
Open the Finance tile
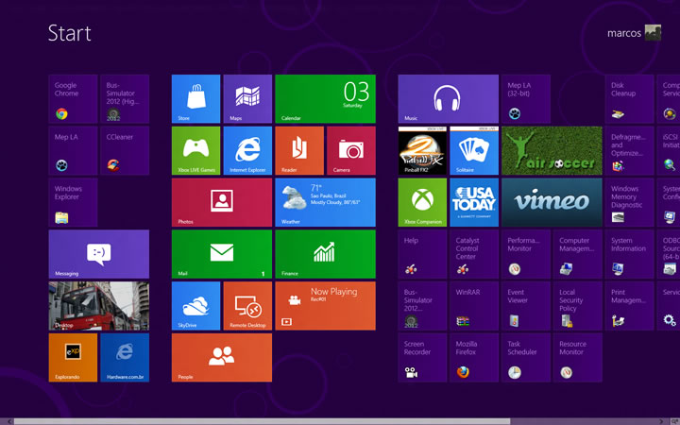point(325,254)
